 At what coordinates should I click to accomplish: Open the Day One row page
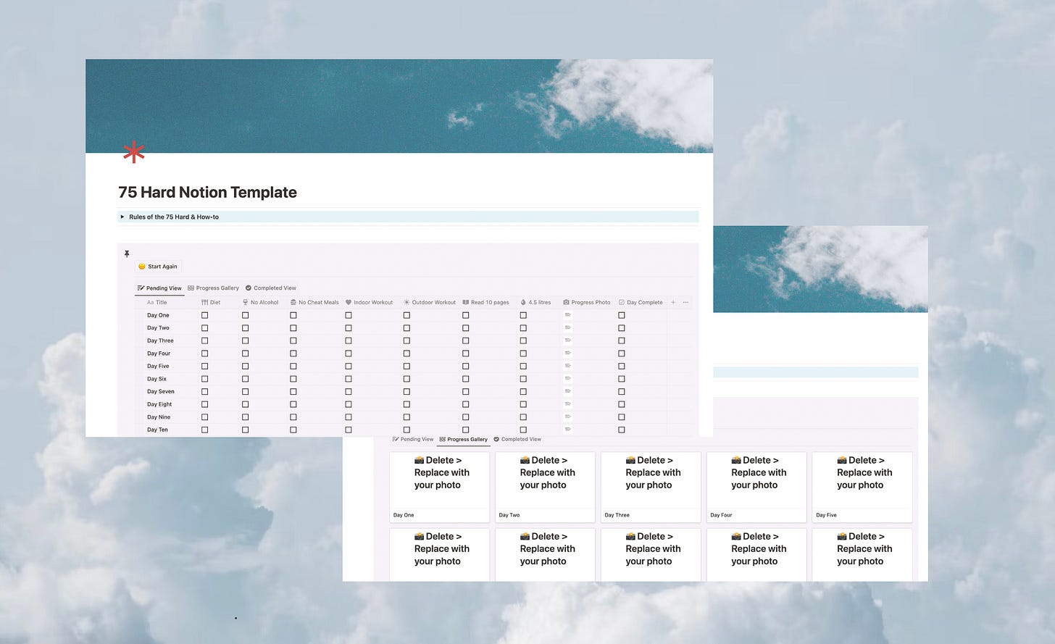[158, 315]
